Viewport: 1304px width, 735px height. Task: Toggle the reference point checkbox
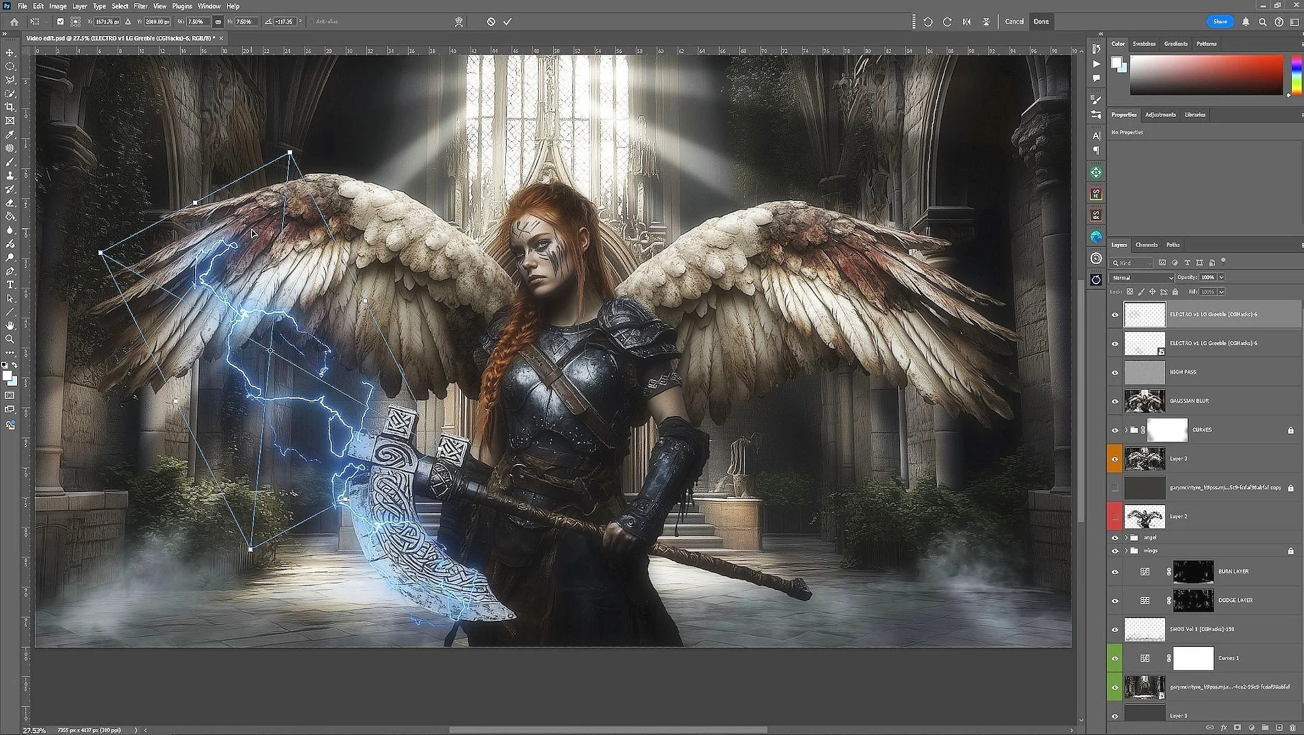(61, 21)
